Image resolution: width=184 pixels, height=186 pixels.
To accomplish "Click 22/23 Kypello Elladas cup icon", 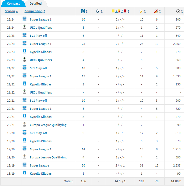I will 24,51.
